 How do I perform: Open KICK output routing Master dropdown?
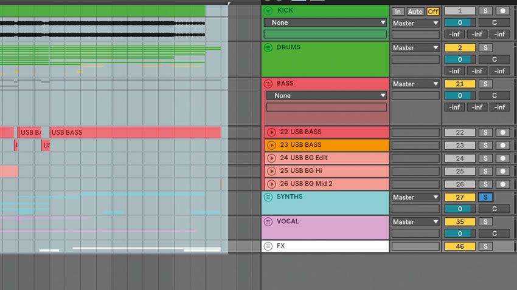pyautogui.click(x=415, y=23)
